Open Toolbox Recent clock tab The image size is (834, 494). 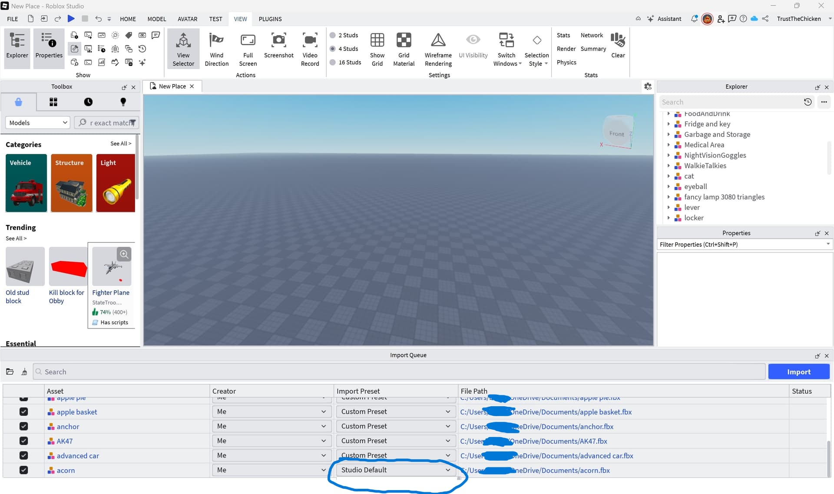click(88, 102)
